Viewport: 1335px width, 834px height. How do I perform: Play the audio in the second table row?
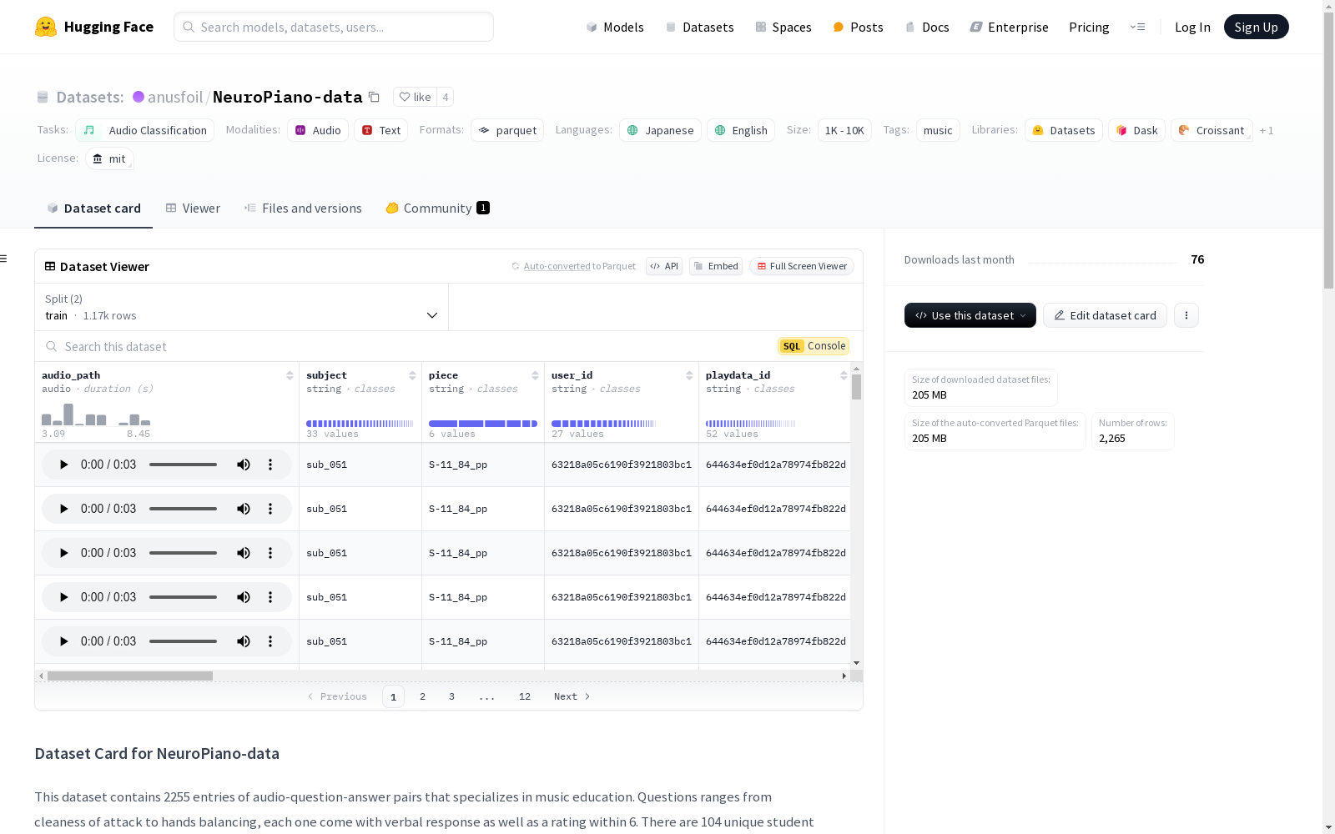coord(63,509)
